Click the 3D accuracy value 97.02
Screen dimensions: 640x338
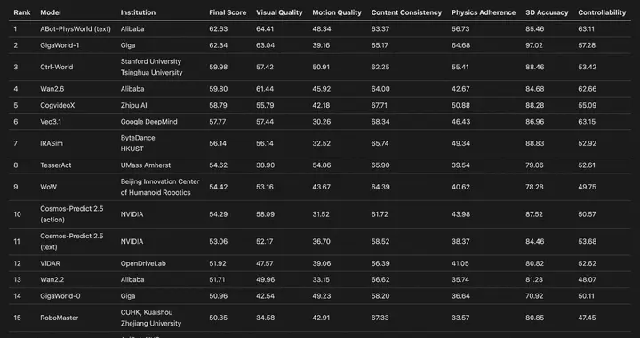(534, 45)
